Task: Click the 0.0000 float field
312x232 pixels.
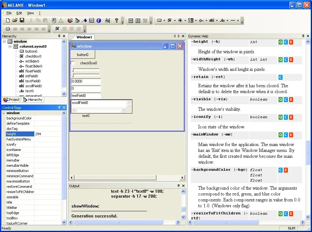Action: [86, 81]
